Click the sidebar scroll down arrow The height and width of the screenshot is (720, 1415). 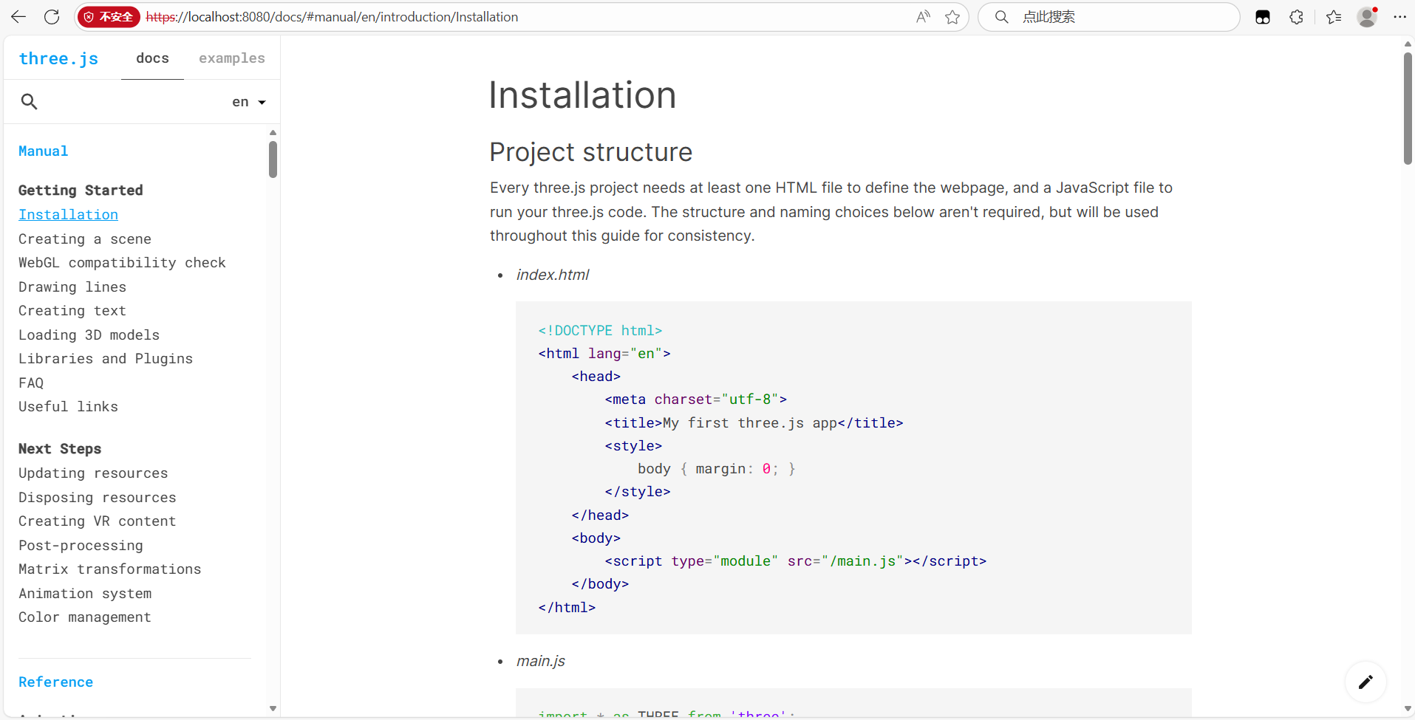(x=273, y=709)
